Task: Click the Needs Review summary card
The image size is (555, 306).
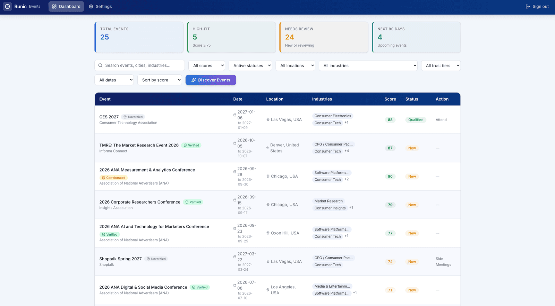Action: (324, 37)
